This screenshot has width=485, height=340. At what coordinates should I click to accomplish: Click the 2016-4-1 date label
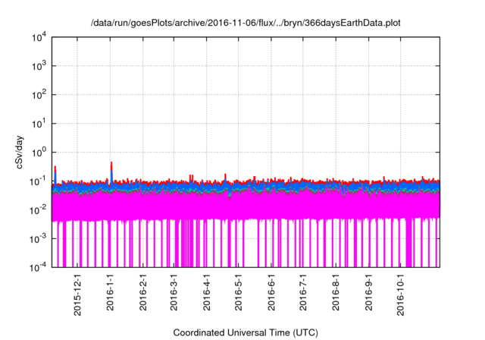(207, 292)
